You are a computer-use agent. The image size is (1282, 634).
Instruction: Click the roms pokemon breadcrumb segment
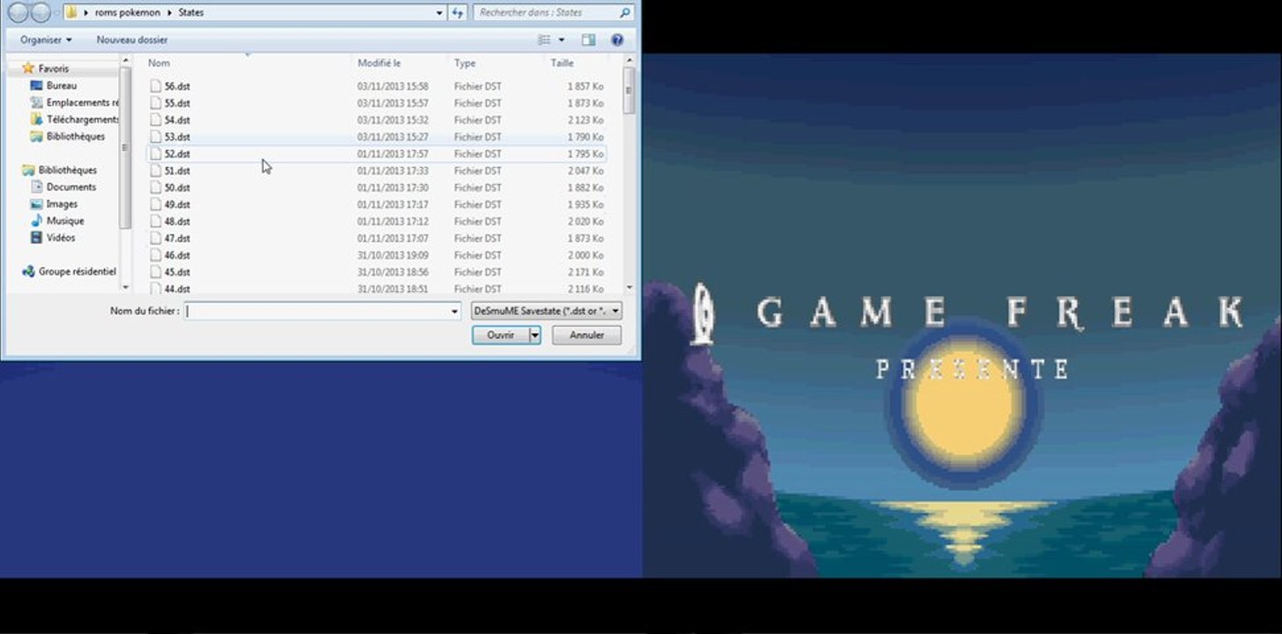[129, 13]
